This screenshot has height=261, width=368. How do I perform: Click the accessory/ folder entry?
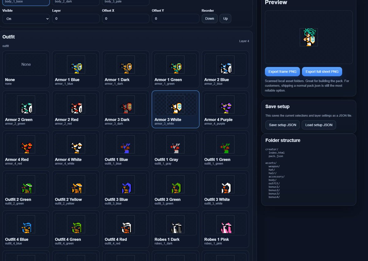pyautogui.click(x=277, y=176)
